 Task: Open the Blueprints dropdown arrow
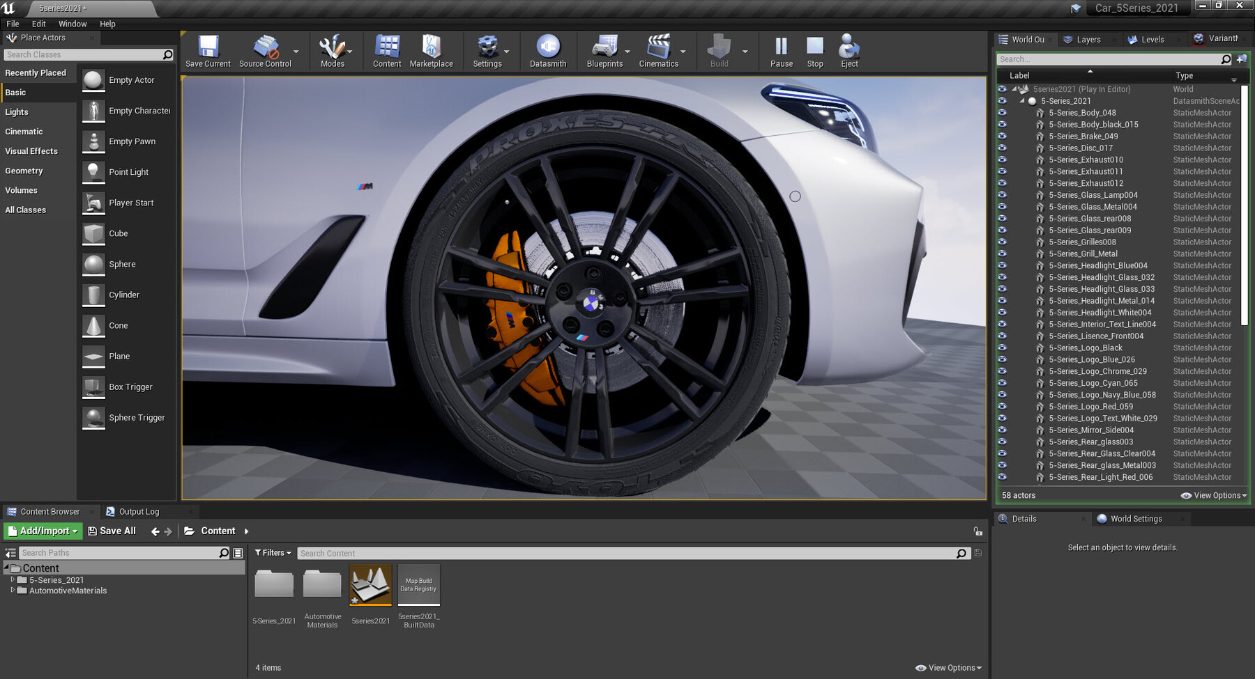point(627,52)
